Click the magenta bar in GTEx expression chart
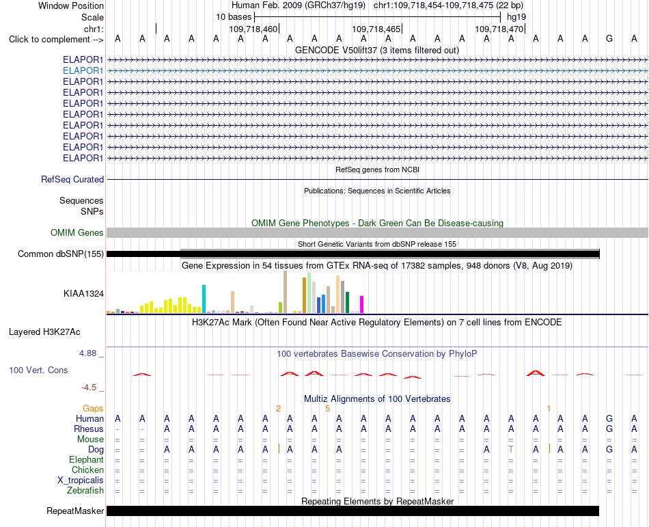This screenshot has width=649, height=527. coord(362,304)
